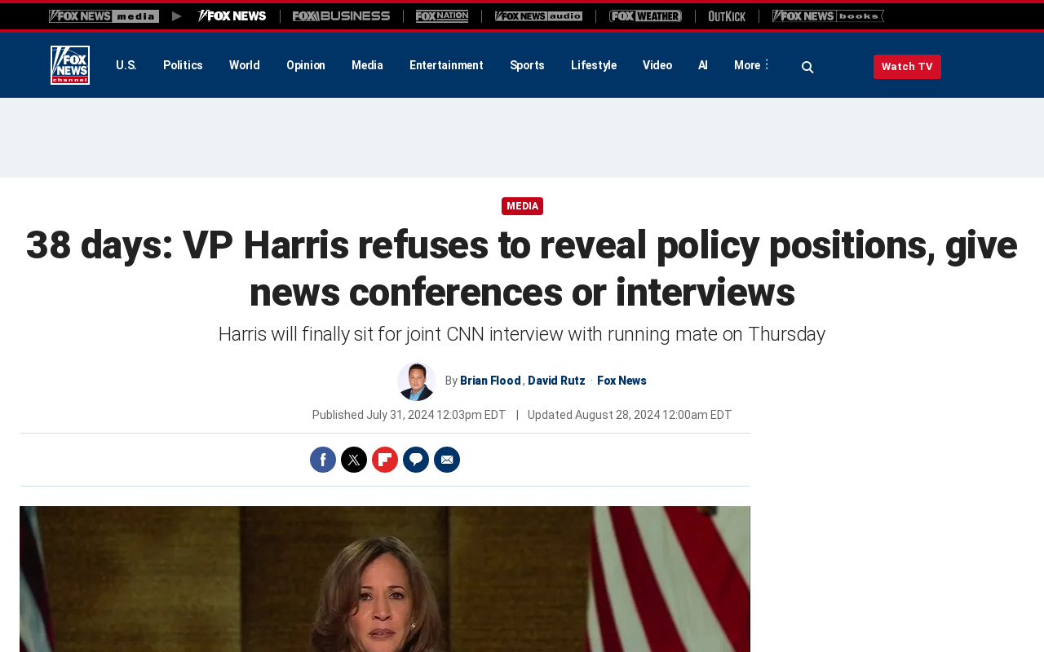Open the comments speech bubble icon
This screenshot has height=652, width=1044.
[416, 460]
